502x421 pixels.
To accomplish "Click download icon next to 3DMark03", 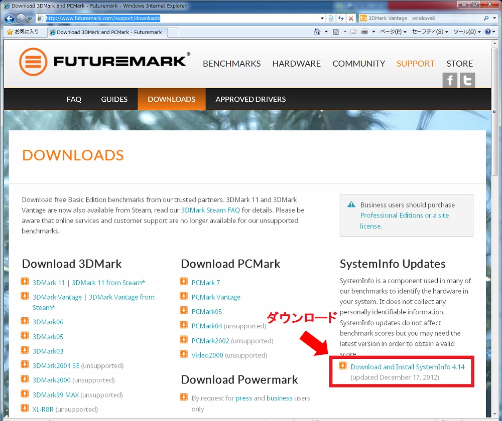I will pos(25,350).
